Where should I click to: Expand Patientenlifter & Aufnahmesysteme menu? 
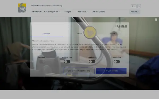[46, 12]
